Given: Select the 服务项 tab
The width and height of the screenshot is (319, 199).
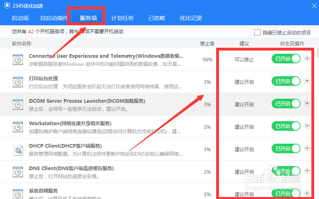Looking at the screenshot, I should [88, 18].
